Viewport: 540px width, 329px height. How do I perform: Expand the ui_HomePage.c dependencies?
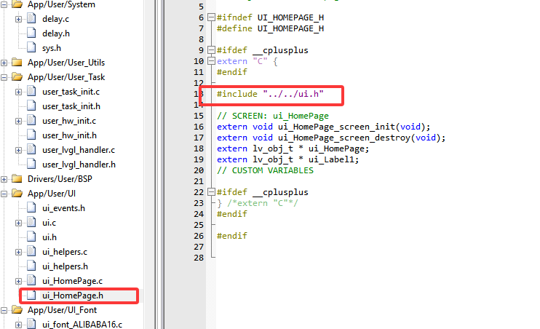click(x=18, y=280)
